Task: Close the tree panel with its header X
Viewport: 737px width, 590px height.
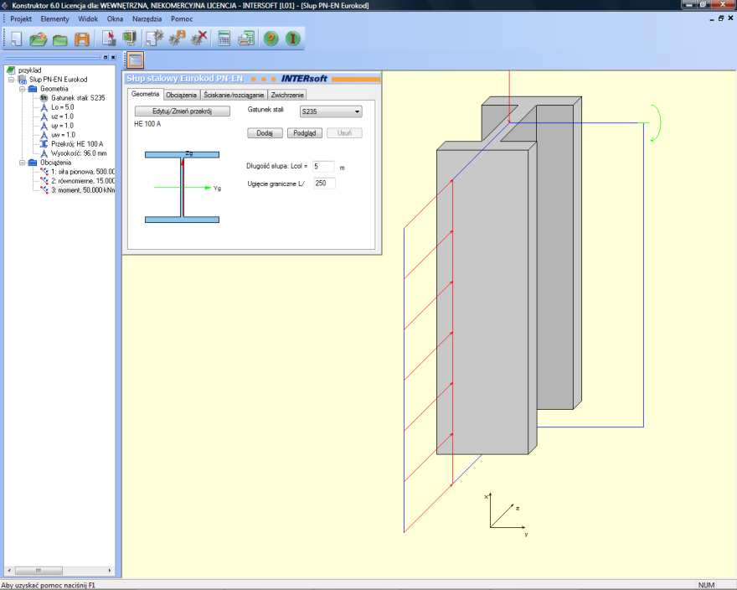Action: [x=113, y=57]
